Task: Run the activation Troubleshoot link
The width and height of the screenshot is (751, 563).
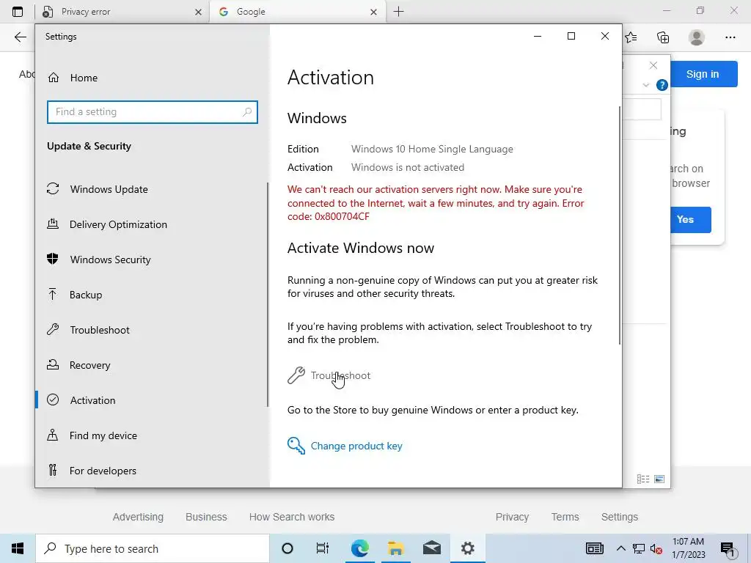Action: (340, 376)
